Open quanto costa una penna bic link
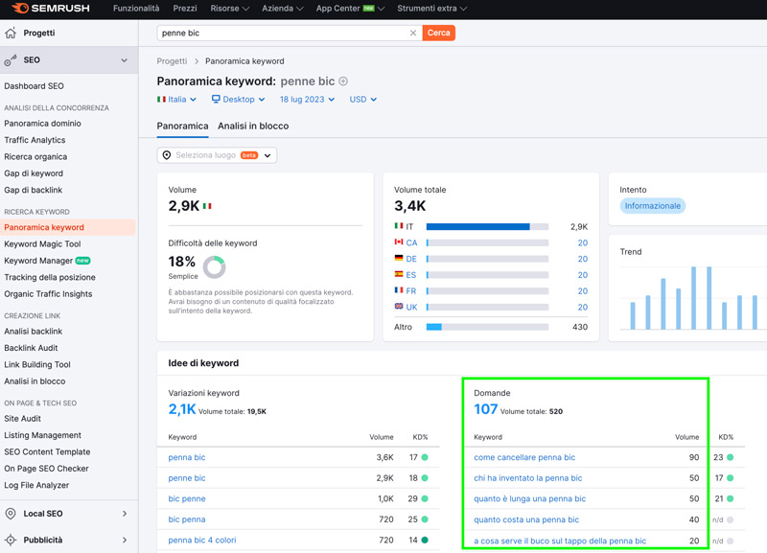This screenshot has width=767, height=553. [526, 519]
